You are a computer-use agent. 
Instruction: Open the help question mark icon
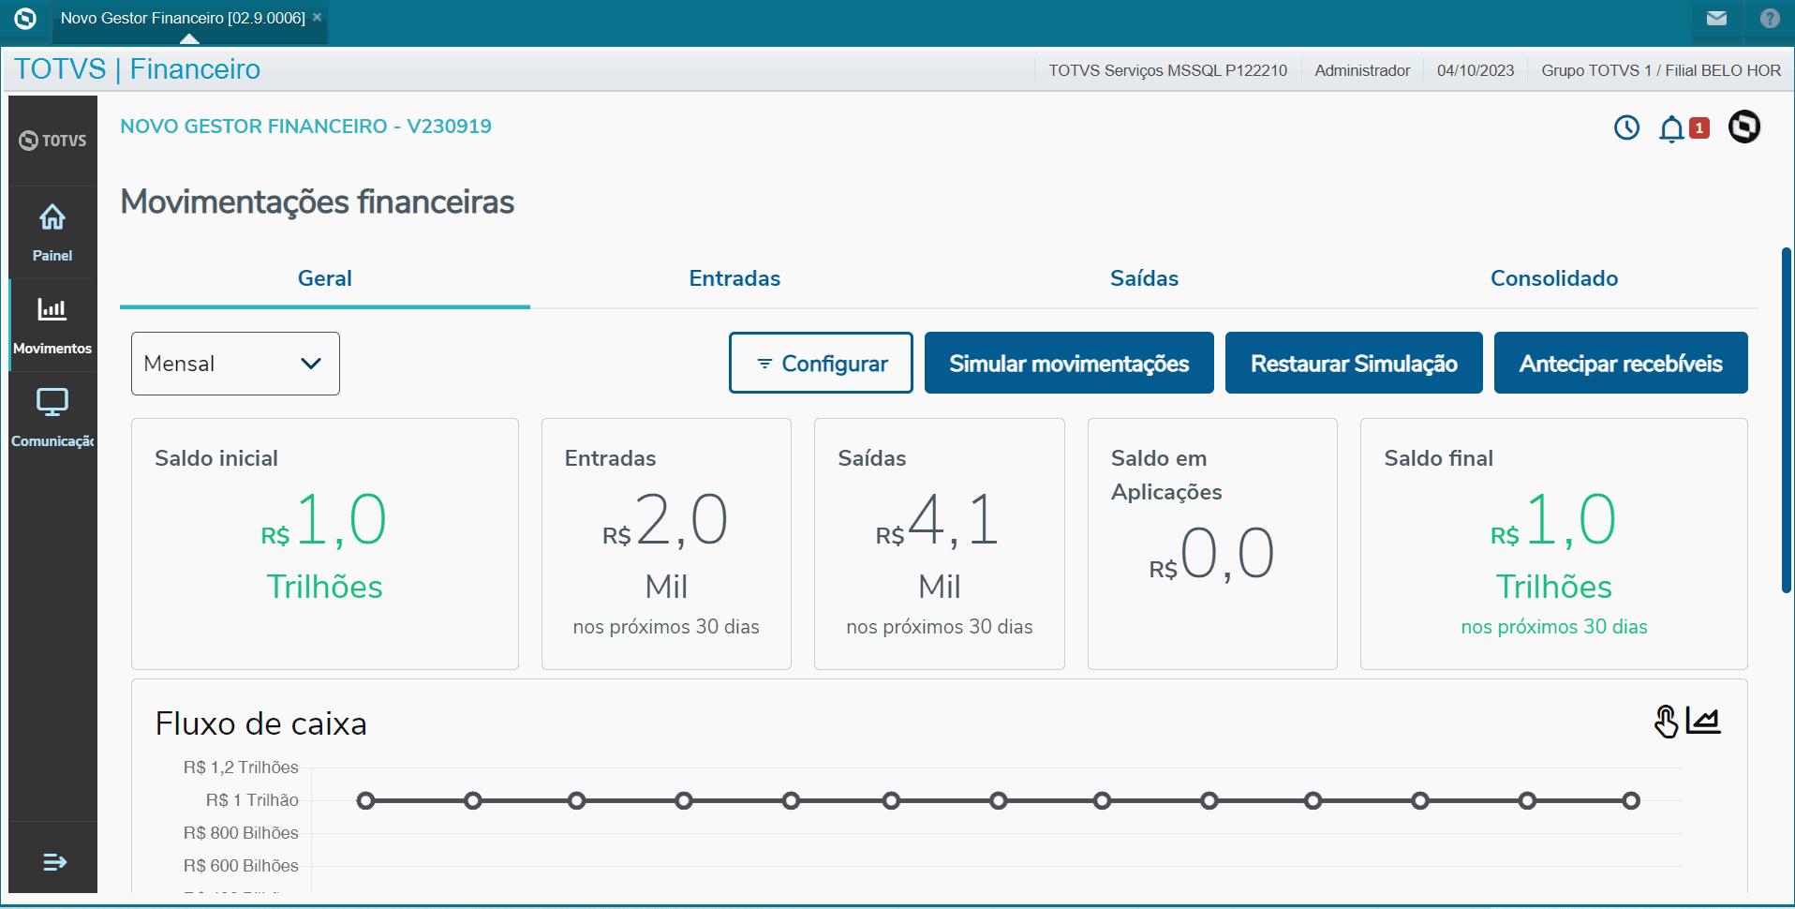1770,18
